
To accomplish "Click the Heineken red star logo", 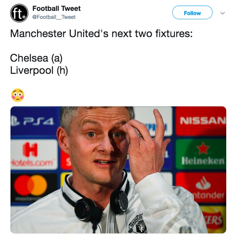I will click(x=203, y=148).
